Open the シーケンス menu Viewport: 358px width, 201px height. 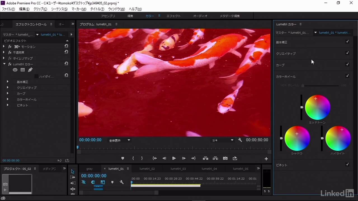click(x=59, y=9)
